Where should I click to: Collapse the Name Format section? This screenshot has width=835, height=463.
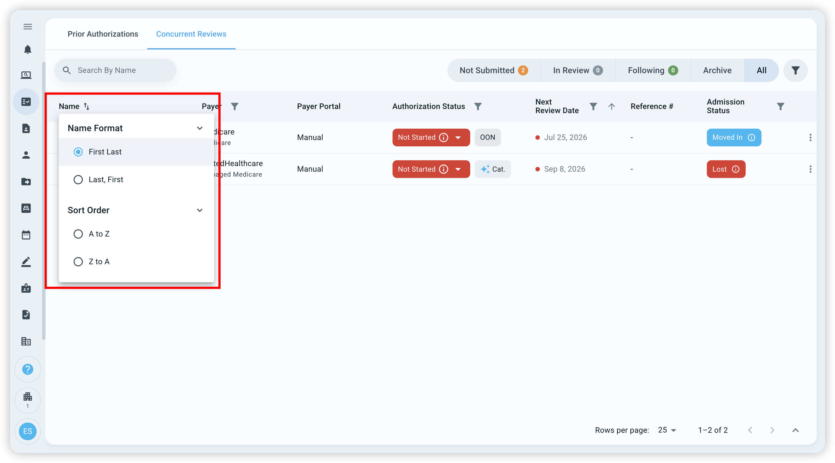200,128
